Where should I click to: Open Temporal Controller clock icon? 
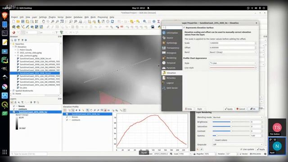108,22
